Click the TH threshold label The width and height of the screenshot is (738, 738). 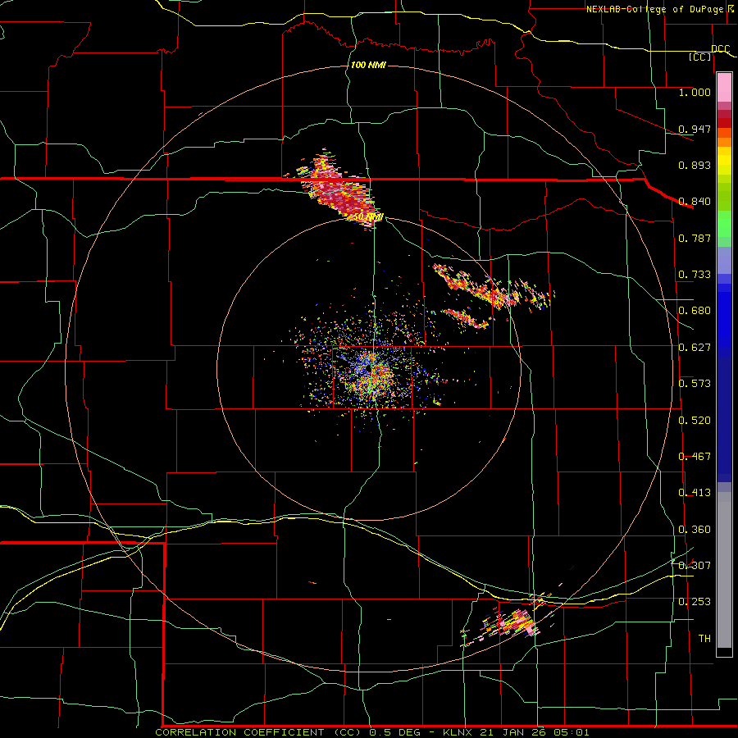click(x=704, y=639)
